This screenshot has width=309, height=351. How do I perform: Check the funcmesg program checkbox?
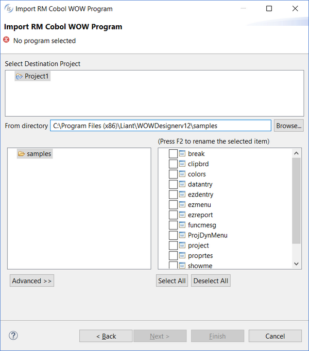pyautogui.click(x=173, y=225)
